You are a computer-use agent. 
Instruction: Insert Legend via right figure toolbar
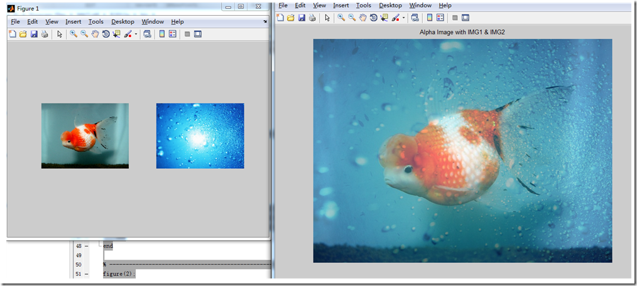tap(440, 18)
